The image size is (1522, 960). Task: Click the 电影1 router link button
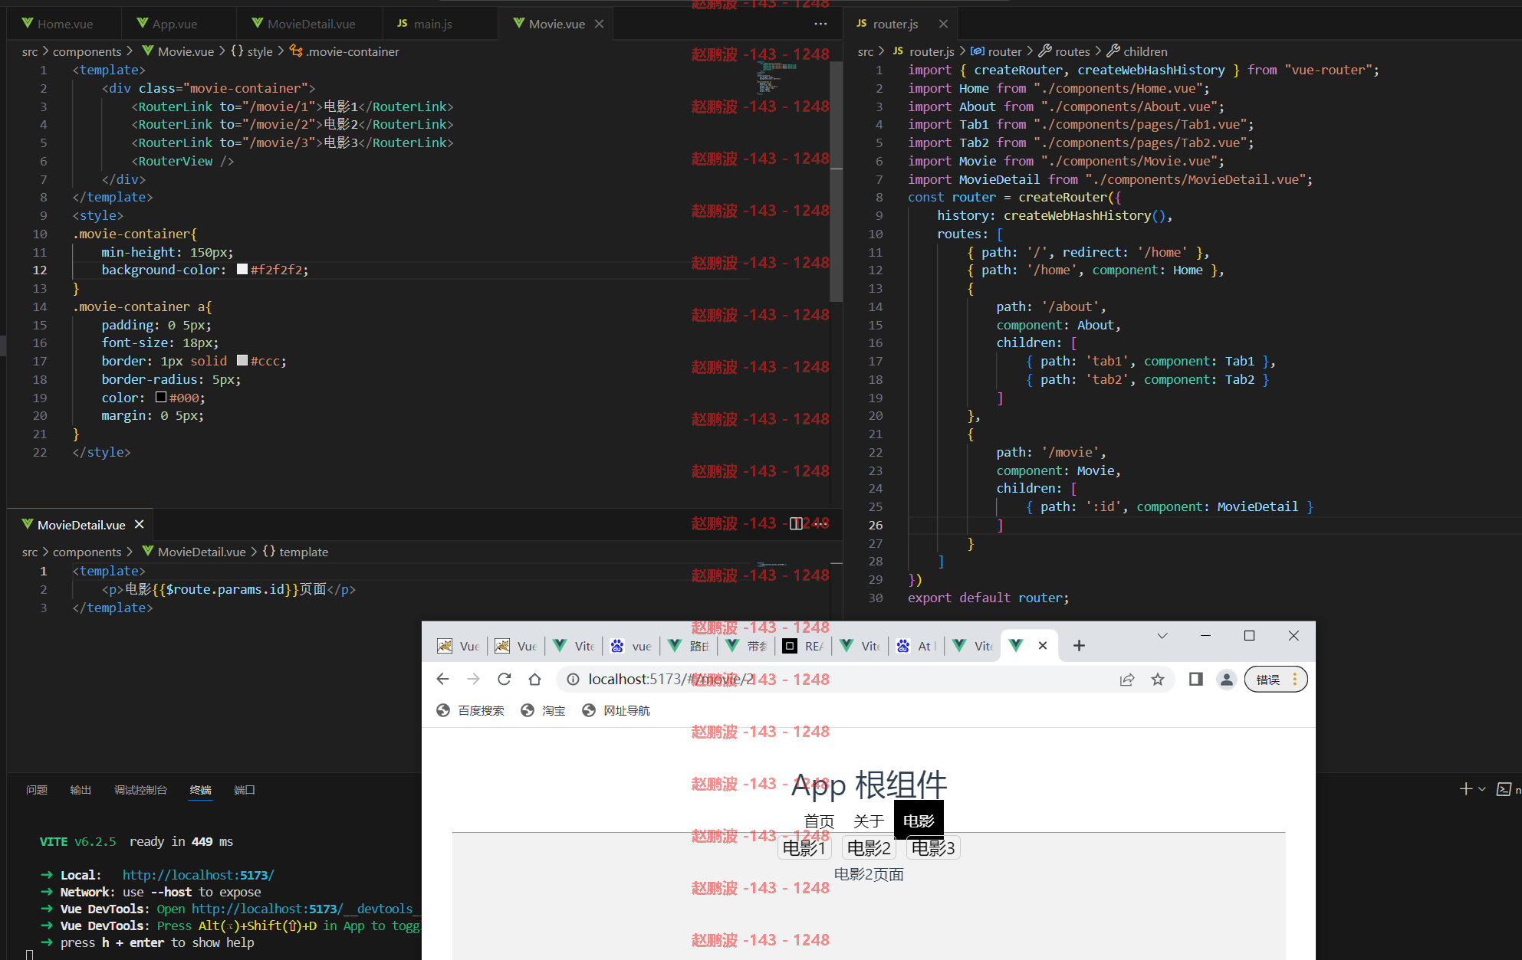pos(804,848)
